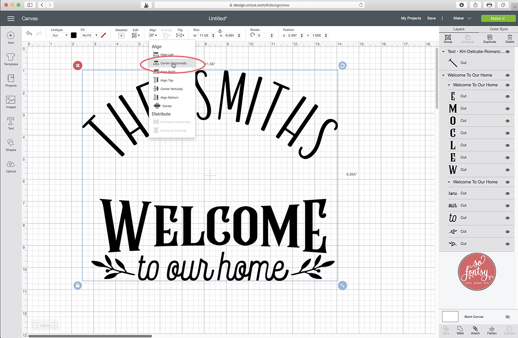This screenshot has width=518, height=338.
Task: Click the Blank Canvas white swatch
Action: 450,316
